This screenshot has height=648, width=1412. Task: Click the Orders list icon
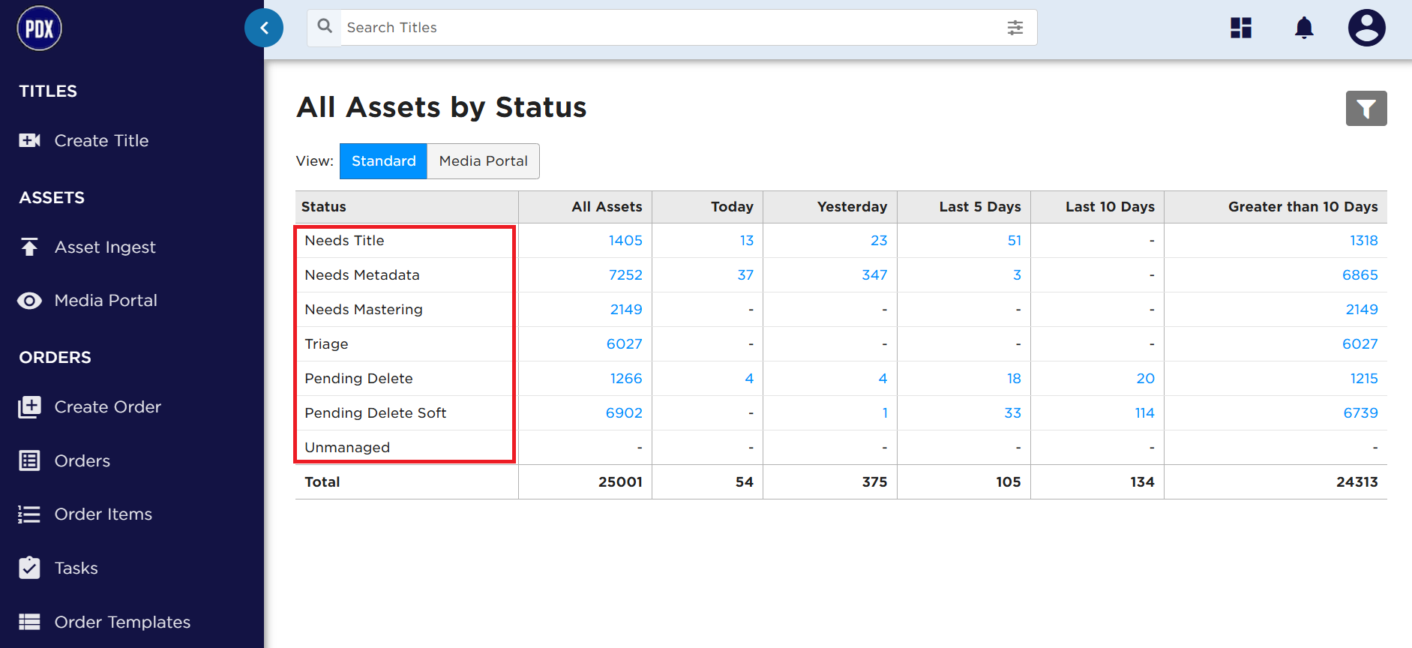click(29, 460)
